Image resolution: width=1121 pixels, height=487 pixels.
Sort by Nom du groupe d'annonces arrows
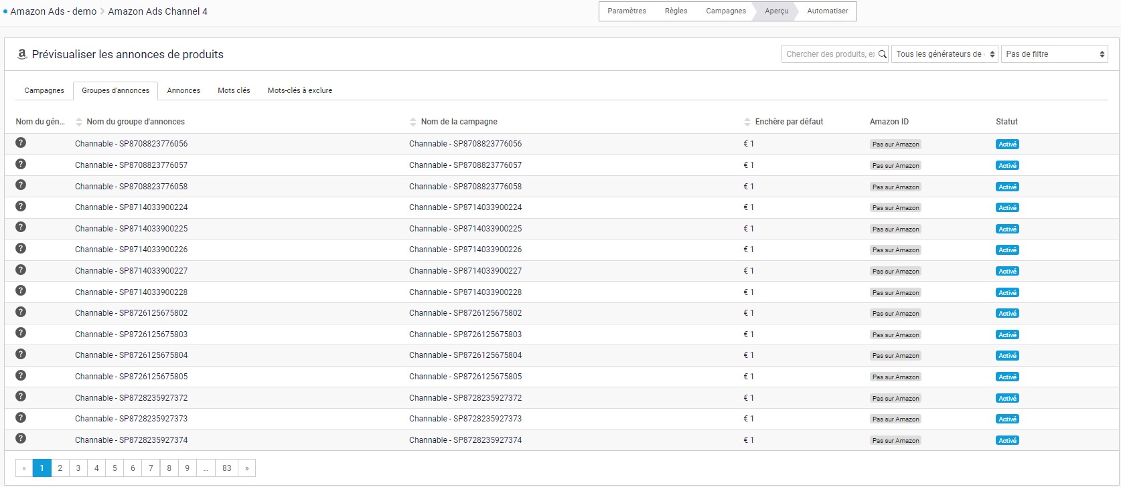79,122
